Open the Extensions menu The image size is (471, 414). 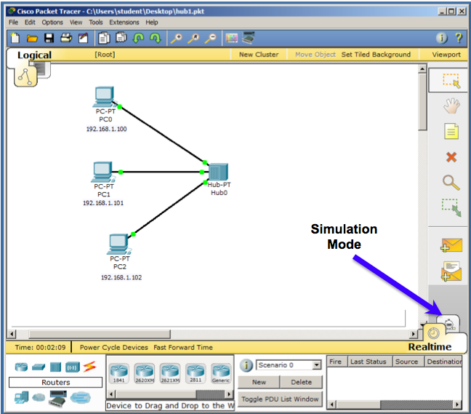(x=124, y=23)
